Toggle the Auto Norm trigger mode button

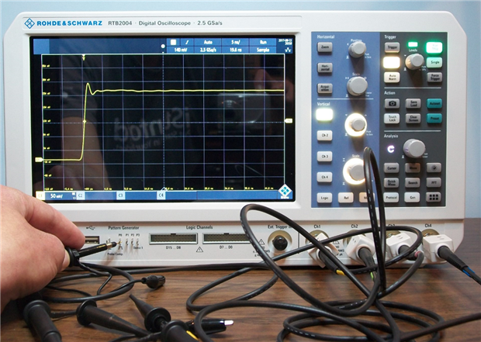click(x=392, y=77)
